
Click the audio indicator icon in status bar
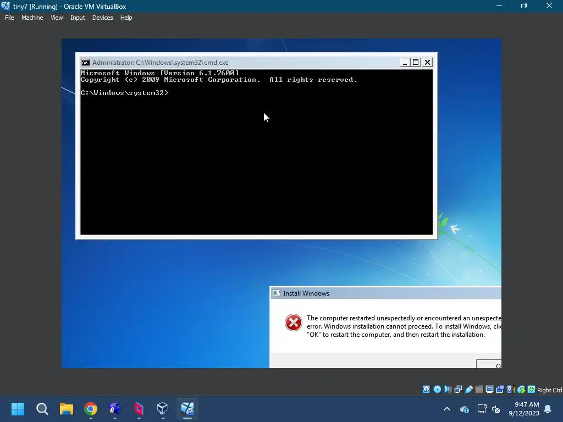click(448, 390)
